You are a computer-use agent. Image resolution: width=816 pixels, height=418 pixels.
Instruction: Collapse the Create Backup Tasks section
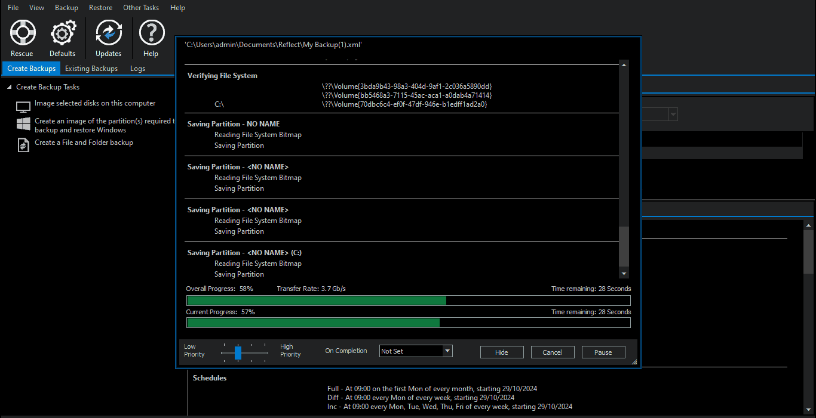point(8,86)
